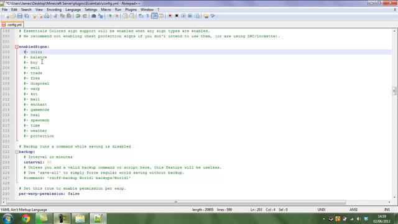Open the Language menu
The height and width of the screenshot is (224, 398).
coord(73,10)
